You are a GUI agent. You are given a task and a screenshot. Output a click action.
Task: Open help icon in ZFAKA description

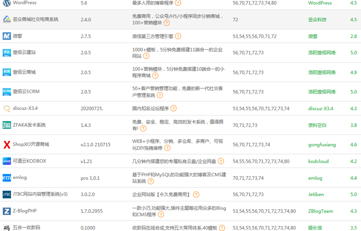coord(143,129)
